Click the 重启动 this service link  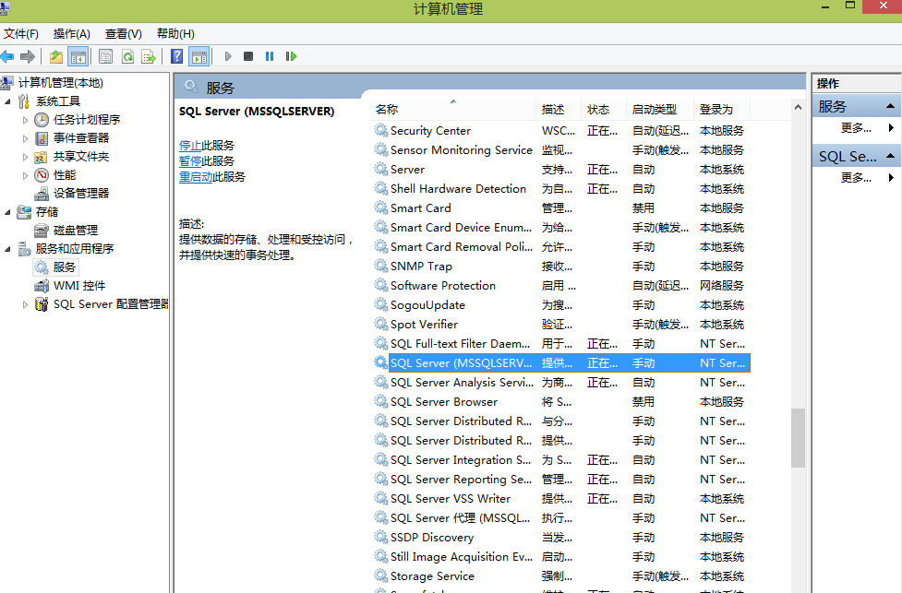click(x=196, y=176)
